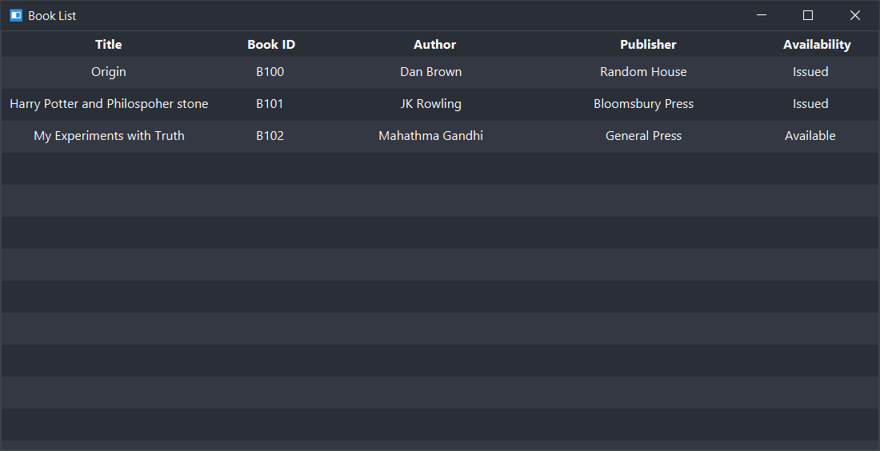Click the B101 book ID cell
The image size is (880, 451).
(270, 104)
